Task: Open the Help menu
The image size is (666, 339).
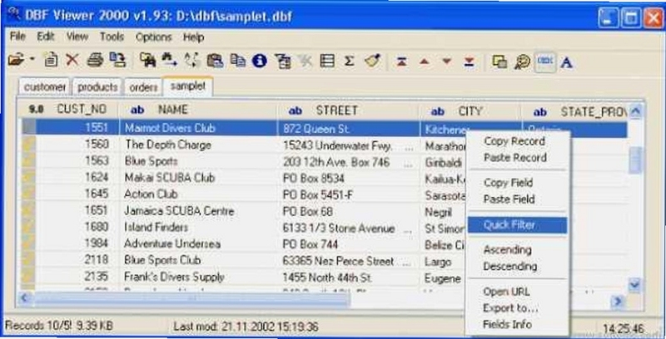Action: [193, 37]
